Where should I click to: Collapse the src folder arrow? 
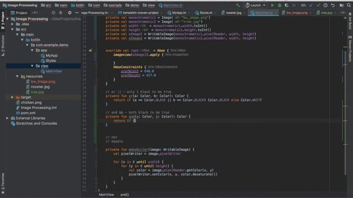click(12, 29)
